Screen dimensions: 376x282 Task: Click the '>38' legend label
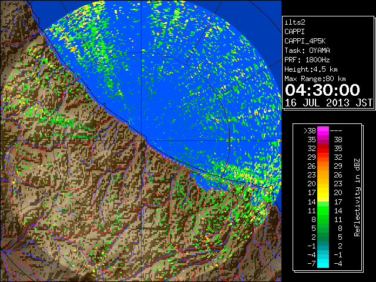(x=310, y=130)
